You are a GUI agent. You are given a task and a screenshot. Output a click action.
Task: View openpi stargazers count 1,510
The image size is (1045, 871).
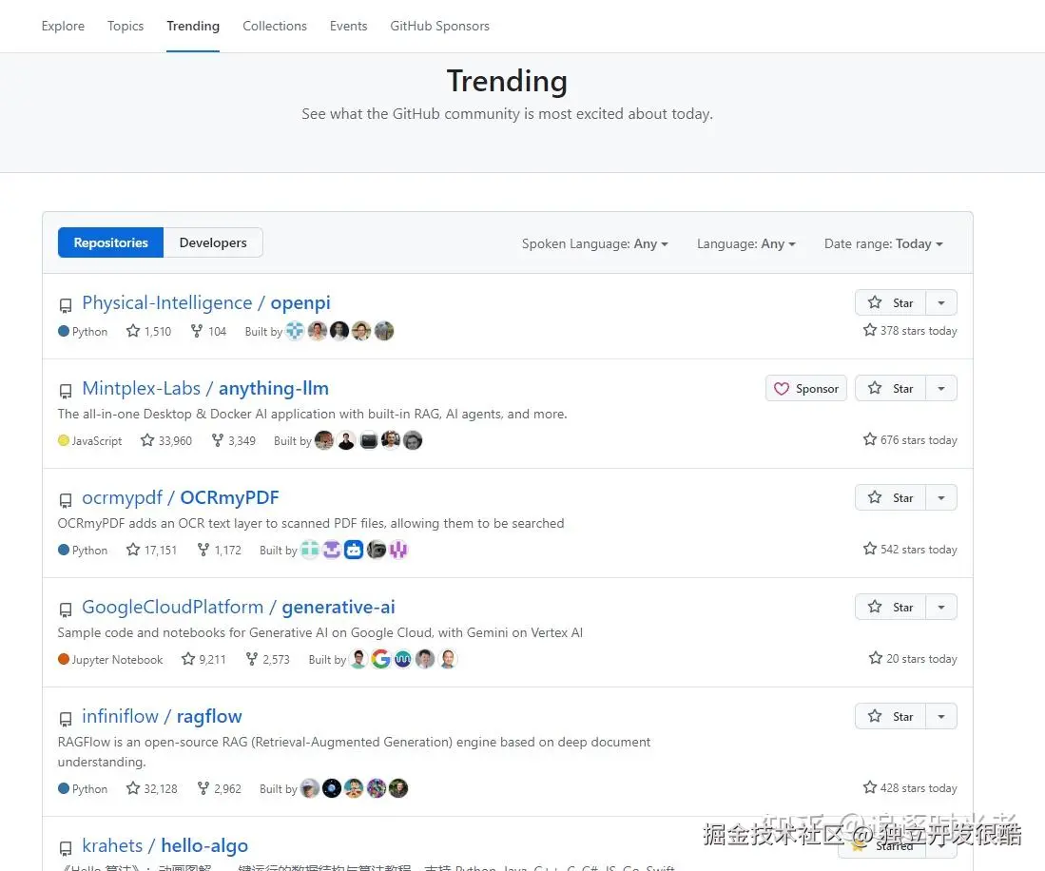[x=148, y=331]
